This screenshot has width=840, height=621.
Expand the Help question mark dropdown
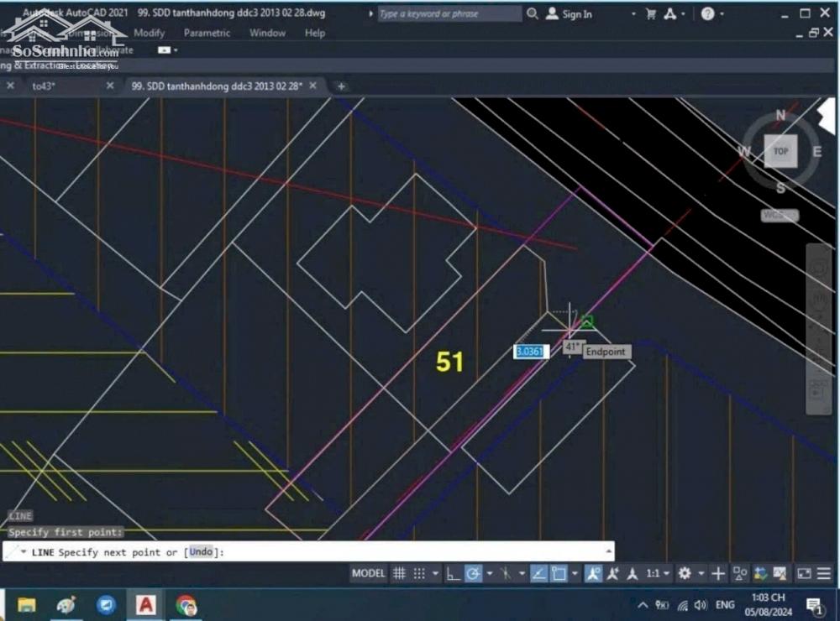coord(723,14)
